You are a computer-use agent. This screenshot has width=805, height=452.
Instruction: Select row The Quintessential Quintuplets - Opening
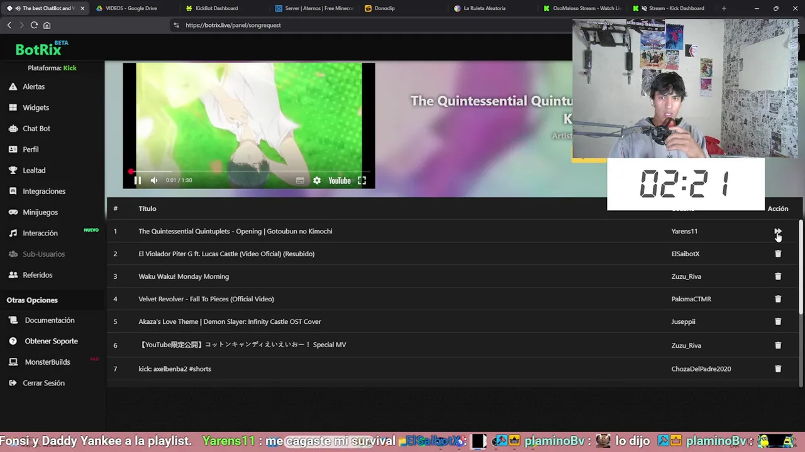click(x=453, y=231)
